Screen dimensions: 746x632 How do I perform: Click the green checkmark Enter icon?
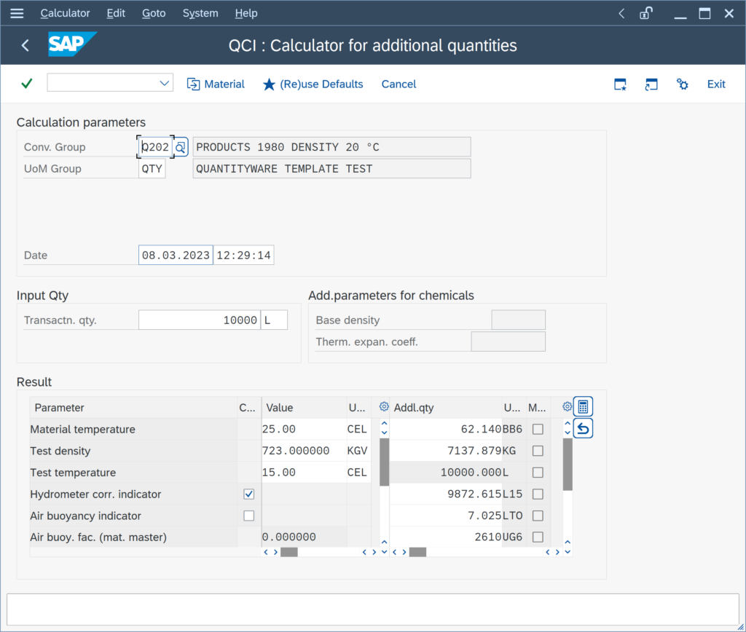(27, 84)
